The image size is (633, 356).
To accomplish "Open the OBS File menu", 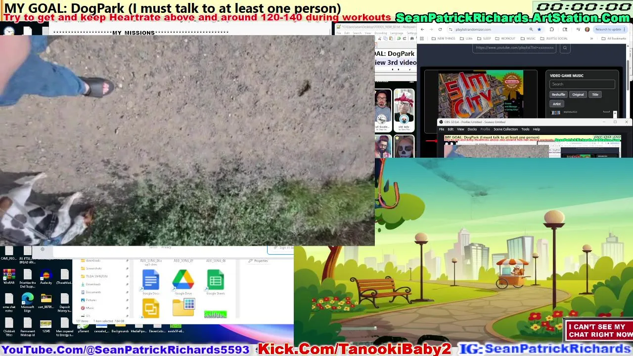I will (x=442, y=129).
